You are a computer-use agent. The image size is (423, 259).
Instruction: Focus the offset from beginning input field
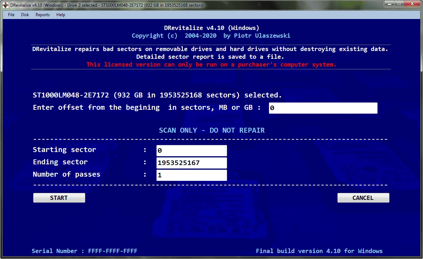[323, 108]
